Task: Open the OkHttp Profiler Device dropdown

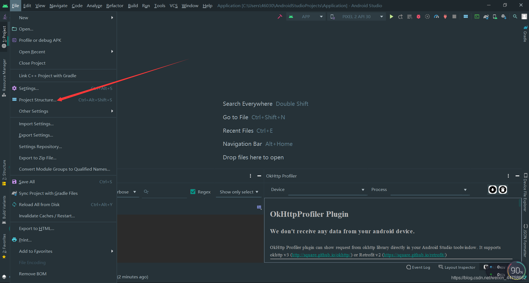Action: (x=328, y=190)
